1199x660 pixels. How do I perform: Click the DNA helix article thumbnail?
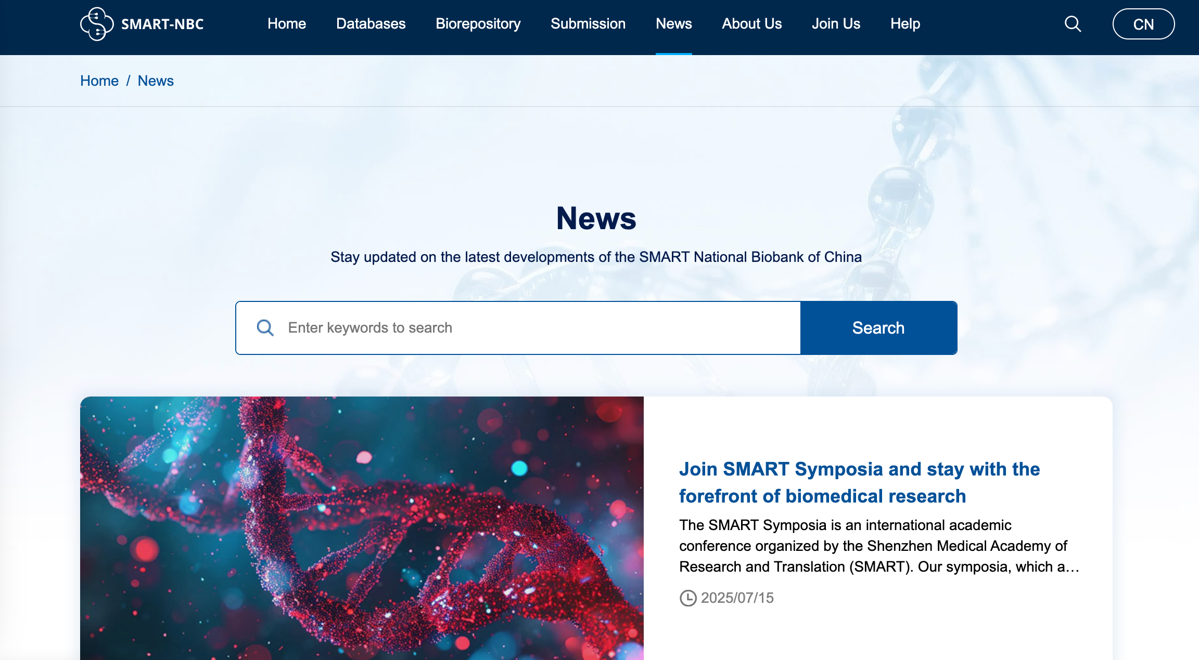tap(362, 527)
